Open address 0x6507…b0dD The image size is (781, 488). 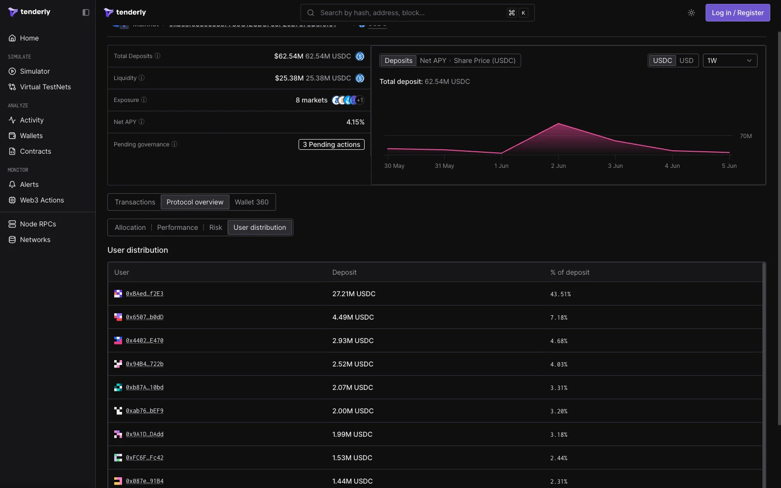(x=144, y=317)
